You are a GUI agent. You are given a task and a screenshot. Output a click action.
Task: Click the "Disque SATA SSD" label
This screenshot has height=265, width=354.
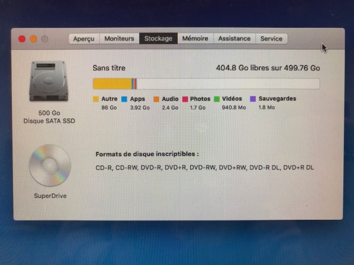[x=49, y=121]
